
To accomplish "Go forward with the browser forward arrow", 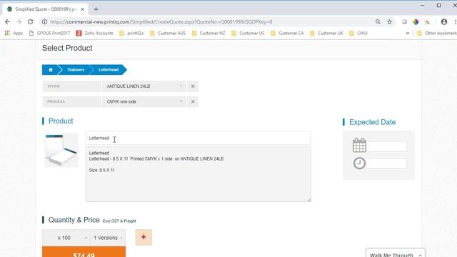I will tap(19, 22).
